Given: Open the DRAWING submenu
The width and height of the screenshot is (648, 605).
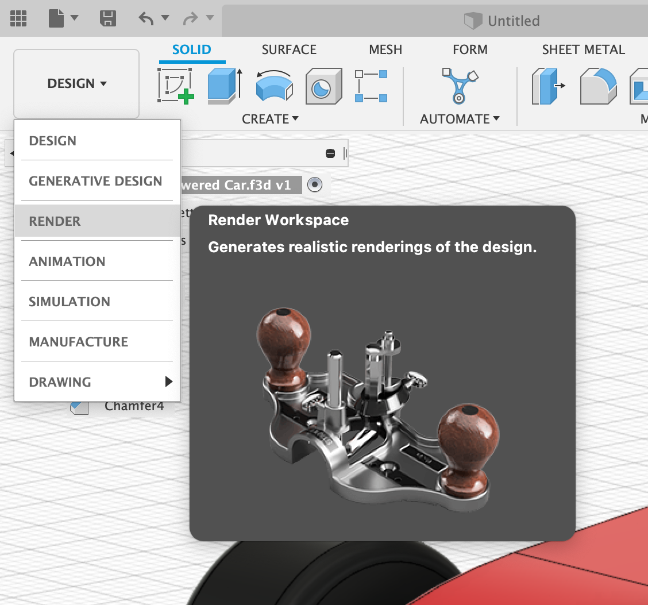Looking at the screenshot, I should pyautogui.click(x=98, y=382).
